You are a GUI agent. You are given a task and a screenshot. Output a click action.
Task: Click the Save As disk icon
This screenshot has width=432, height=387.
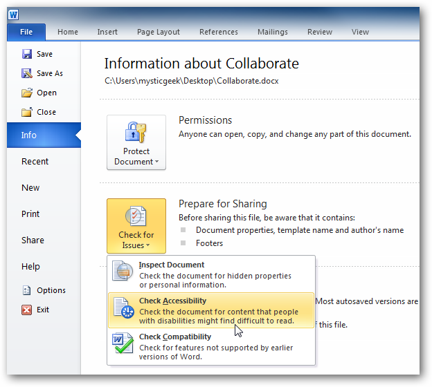pos(27,73)
